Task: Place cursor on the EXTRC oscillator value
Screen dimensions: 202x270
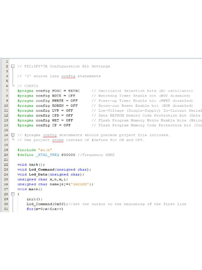Action: coord(74,91)
